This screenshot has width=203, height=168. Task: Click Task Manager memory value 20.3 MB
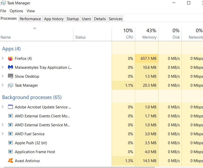(x=149, y=85)
